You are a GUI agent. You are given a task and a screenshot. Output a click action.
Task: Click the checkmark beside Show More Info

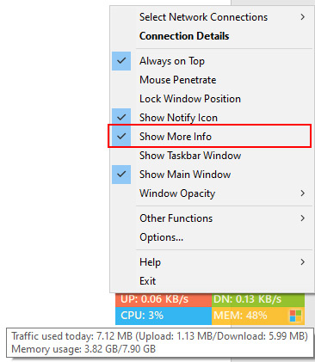tap(121, 137)
